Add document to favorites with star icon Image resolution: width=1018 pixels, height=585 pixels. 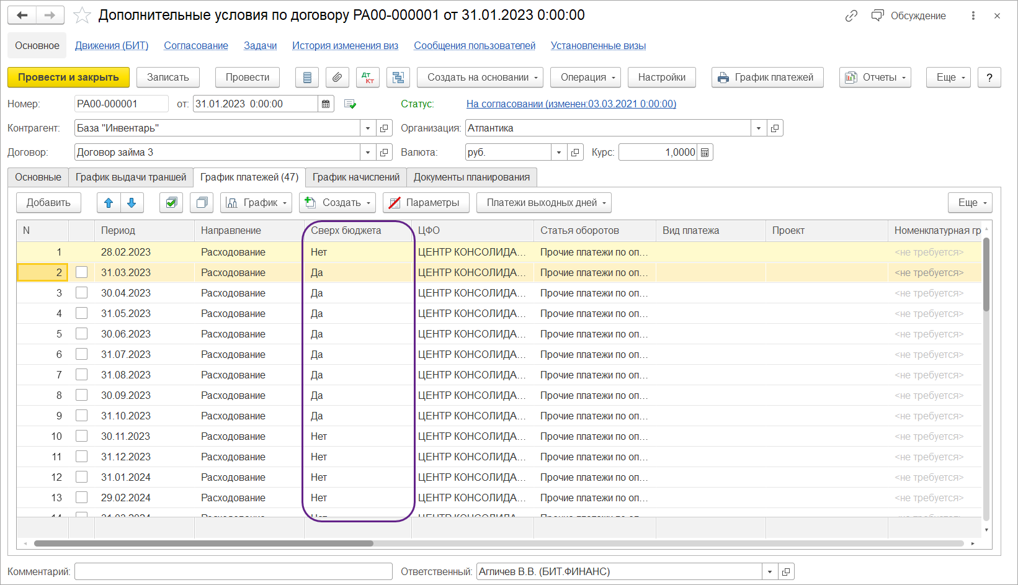(x=82, y=16)
